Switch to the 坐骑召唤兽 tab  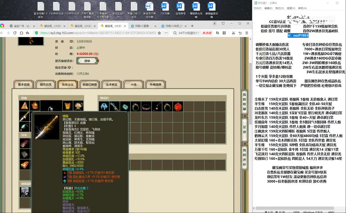click(x=90, y=84)
